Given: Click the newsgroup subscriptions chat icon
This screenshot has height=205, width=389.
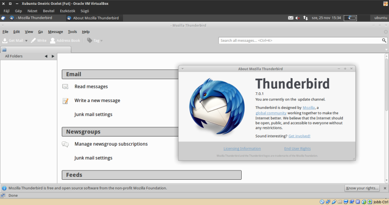Looking at the screenshot, I should point(65,144).
